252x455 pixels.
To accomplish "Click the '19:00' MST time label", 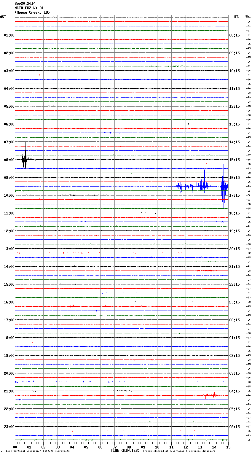I will pyautogui.click(x=9, y=356).
